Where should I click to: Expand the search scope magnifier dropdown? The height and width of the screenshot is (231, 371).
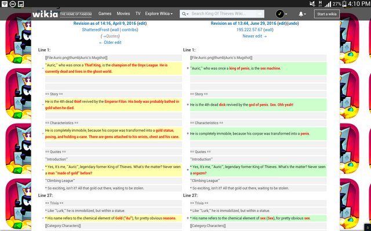(185, 14)
